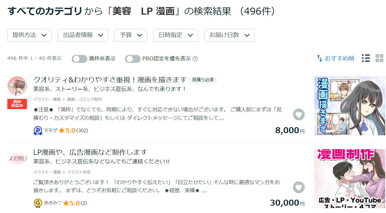386x213 pixels.
Task: Open クオリティ&わかりやすさ重視 listing title
Action: [110, 80]
